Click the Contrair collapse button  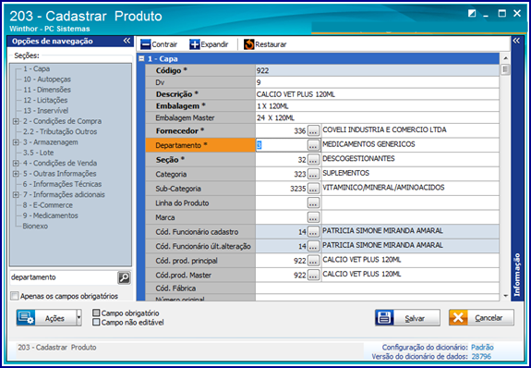[159, 44]
